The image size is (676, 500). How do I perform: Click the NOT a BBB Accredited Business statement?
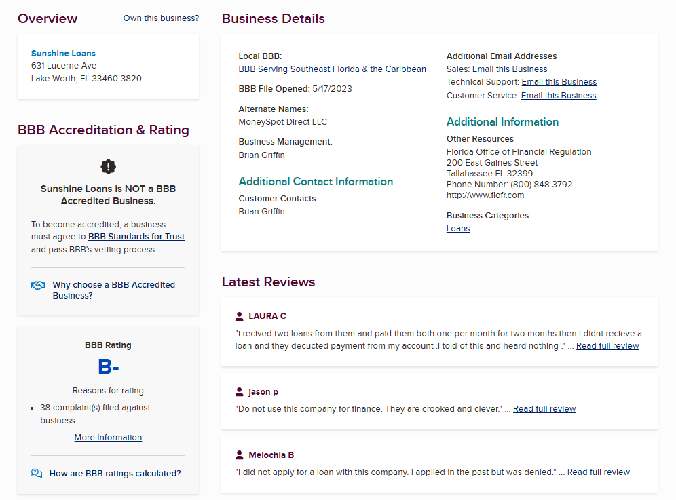(108, 195)
